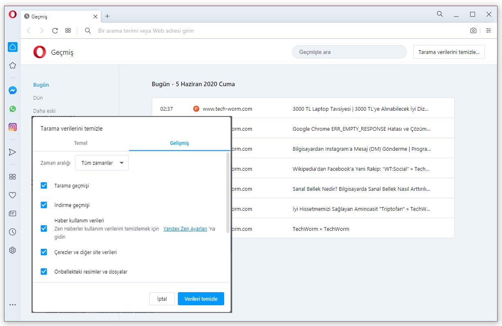Screen dimensions: 502x326
Task: Uncheck the Tarama geçmişi checkbox
Action: click(x=44, y=185)
